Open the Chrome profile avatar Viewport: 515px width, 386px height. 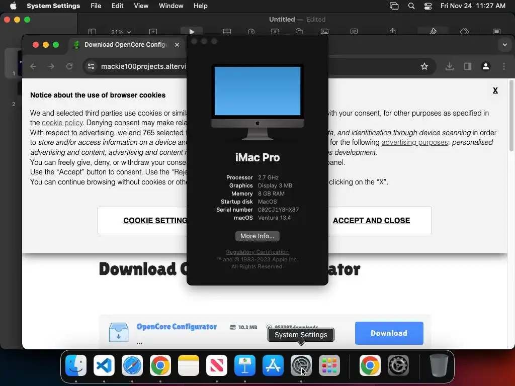click(486, 66)
